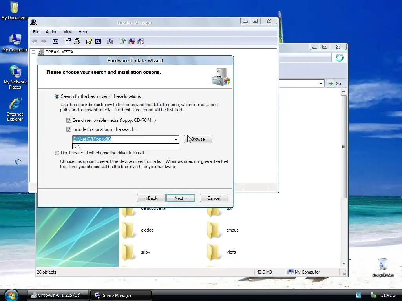This screenshot has width=402, height=301.
Task: Open the Explorer address bar dropdown arrow
Action: [x=321, y=84]
